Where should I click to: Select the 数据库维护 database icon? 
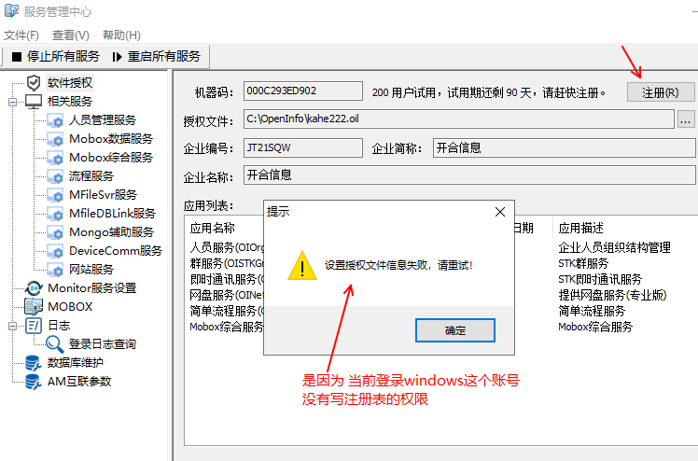34,362
